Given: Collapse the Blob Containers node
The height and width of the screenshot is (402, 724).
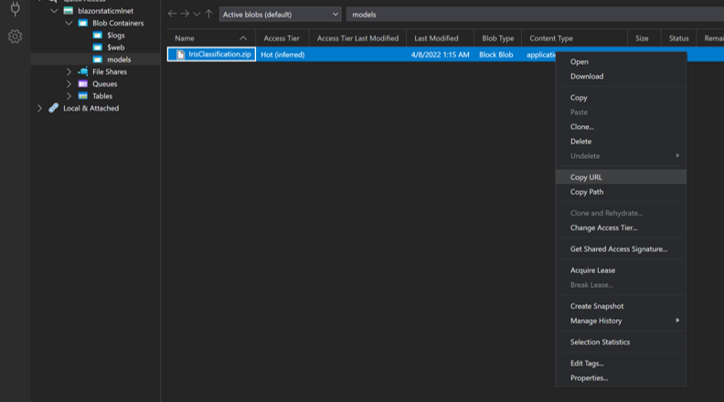Looking at the screenshot, I should [x=69, y=23].
